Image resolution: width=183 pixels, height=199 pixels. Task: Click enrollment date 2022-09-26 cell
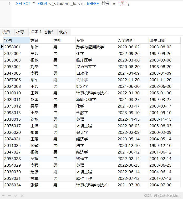coord(133,54)
